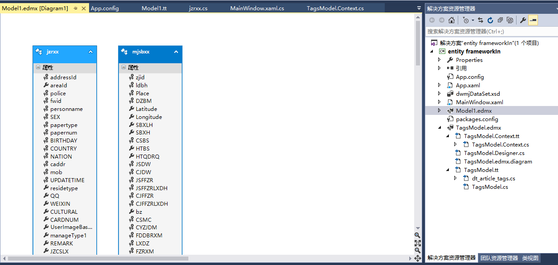The width and height of the screenshot is (558, 265).
Task: Click the Zoom In magnifier on the diagram
Action: [417, 235]
